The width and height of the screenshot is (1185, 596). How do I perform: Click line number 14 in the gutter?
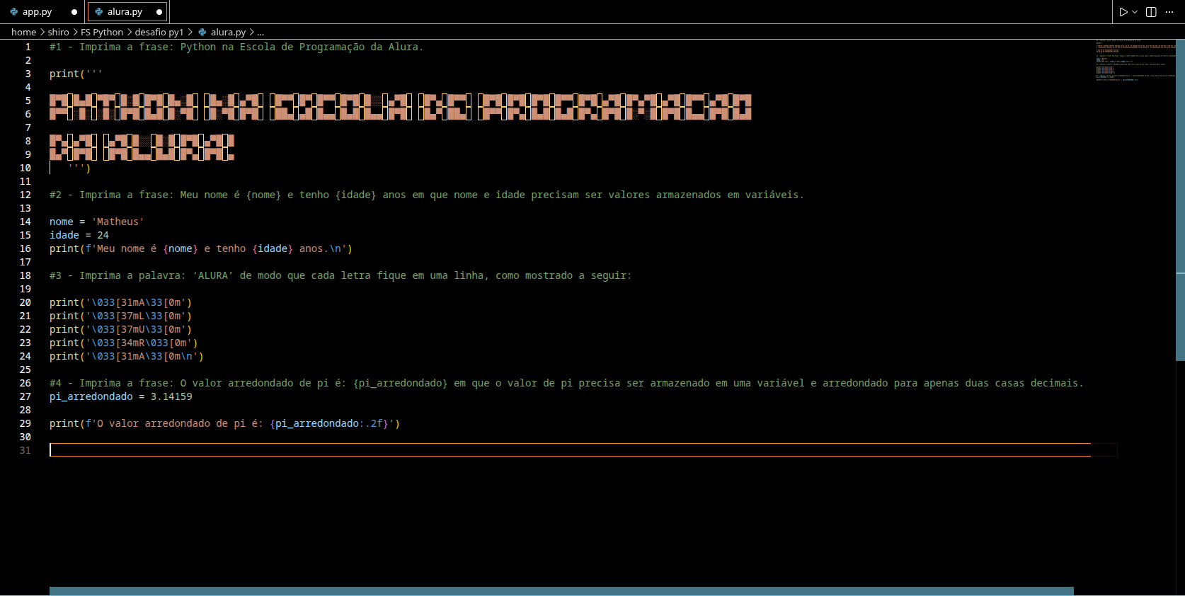click(x=25, y=222)
